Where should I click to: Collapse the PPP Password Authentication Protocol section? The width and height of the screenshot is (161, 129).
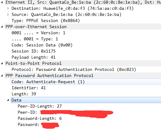[x=2, y=76]
